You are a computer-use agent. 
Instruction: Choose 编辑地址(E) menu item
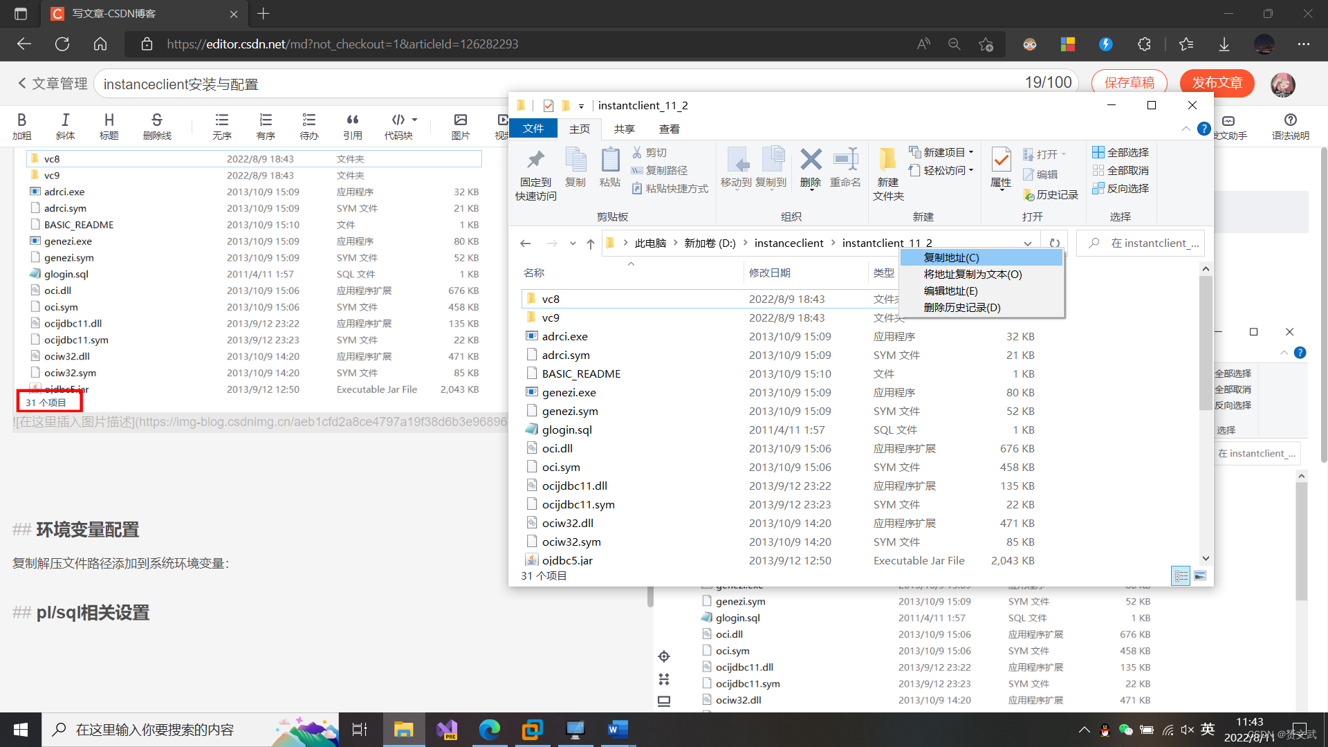[981, 290]
